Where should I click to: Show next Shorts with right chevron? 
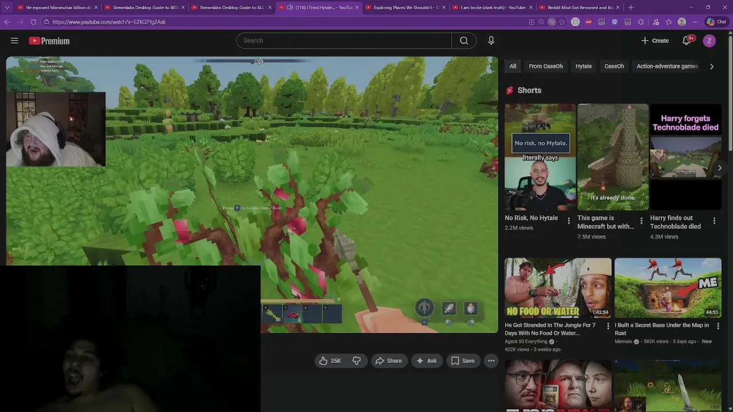[x=719, y=168]
